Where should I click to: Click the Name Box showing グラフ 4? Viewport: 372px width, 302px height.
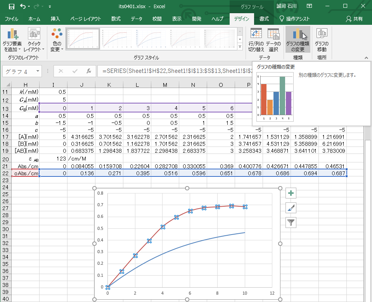(x=19, y=71)
